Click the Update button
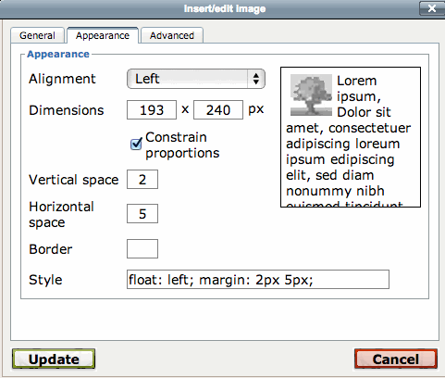Viewport: 445px width, 378px height. coord(54,359)
